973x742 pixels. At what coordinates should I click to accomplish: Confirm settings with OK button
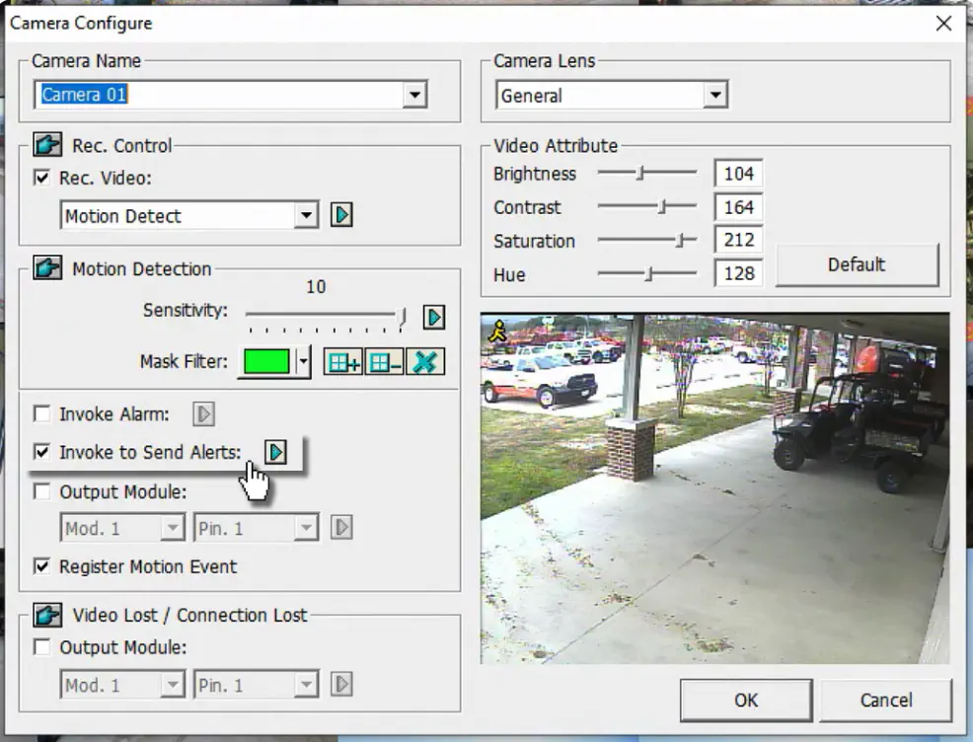[x=746, y=701]
